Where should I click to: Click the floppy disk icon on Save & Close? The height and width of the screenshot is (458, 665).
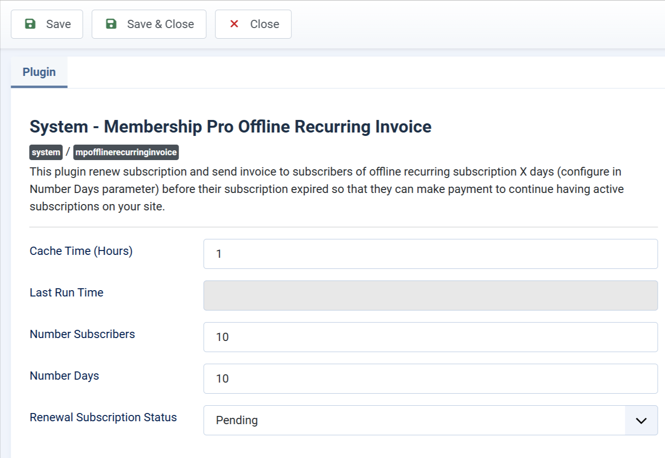click(111, 24)
